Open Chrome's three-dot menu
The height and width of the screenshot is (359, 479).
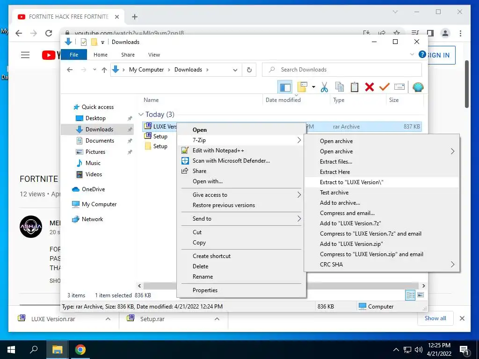pos(460,33)
